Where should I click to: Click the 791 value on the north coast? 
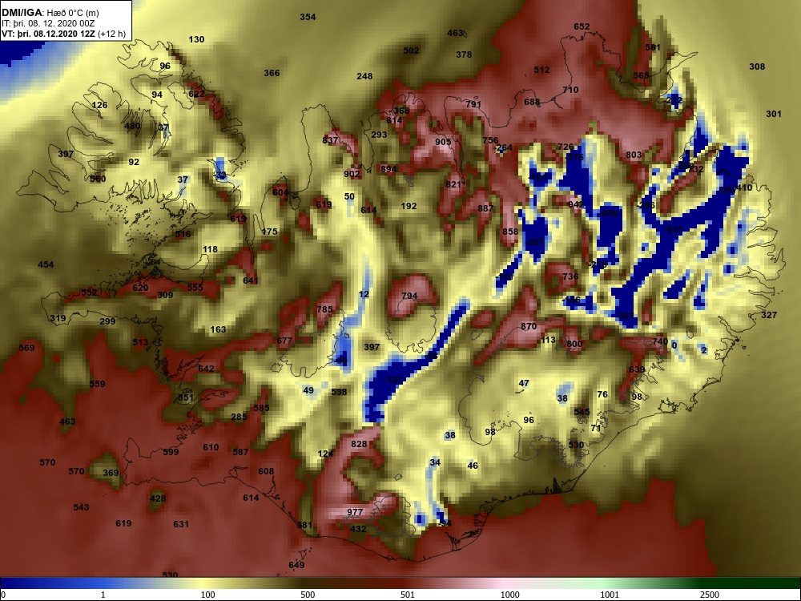[x=473, y=104]
